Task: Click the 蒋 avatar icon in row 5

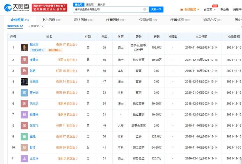Action: 24,93
